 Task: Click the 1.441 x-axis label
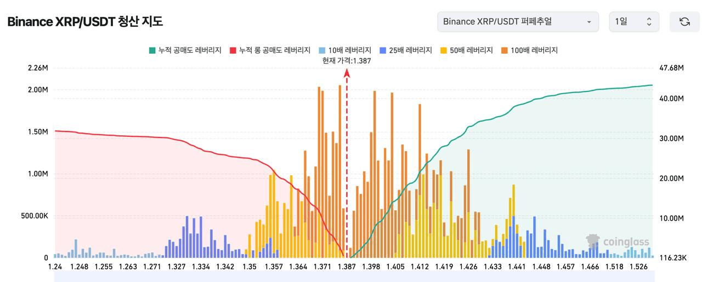point(517,267)
